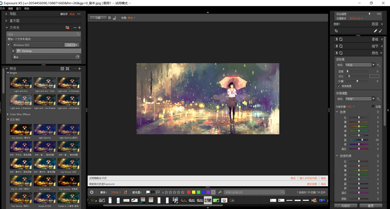Reset the 颜色 panel with reset icon

tap(341, 53)
